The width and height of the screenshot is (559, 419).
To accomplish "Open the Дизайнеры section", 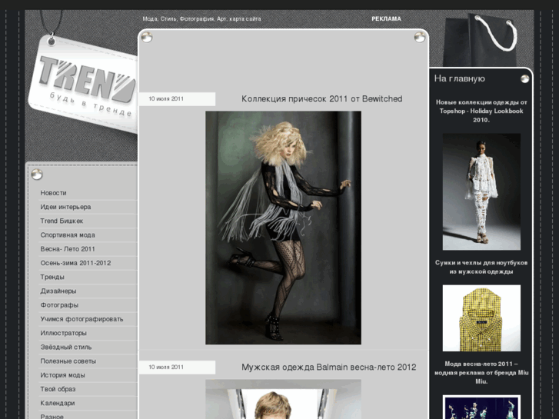I will pos(58,291).
